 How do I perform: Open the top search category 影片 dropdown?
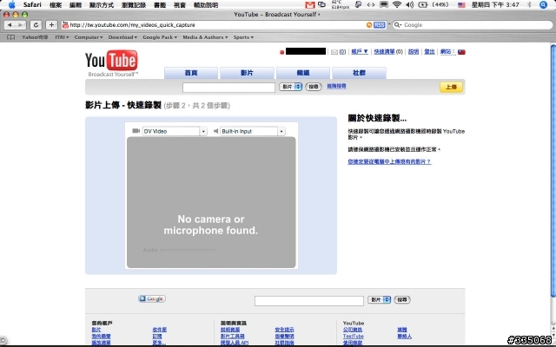(290, 87)
